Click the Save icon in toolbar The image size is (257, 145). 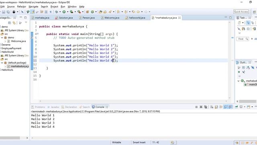click(4, 12)
